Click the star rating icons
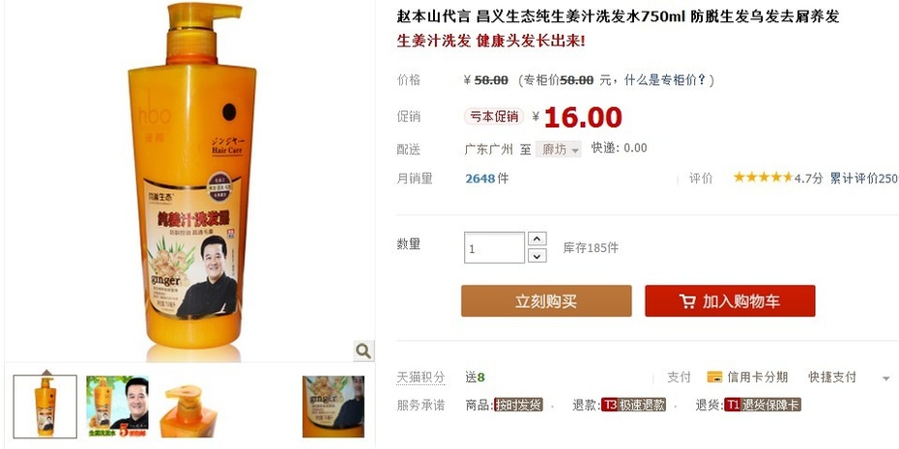Viewport: 899px width, 449px height. tap(763, 178)
